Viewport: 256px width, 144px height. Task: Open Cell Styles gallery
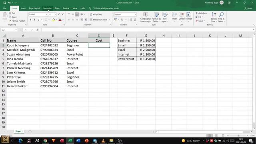coord(164,17)
